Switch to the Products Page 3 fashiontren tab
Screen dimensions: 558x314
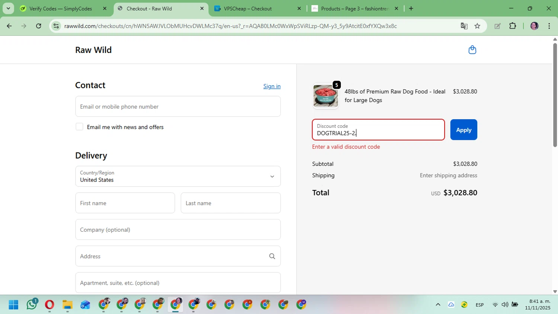click(355, 8)
